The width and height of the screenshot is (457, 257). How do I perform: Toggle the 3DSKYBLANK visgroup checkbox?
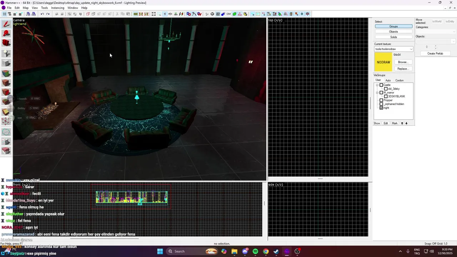(386, 96)
